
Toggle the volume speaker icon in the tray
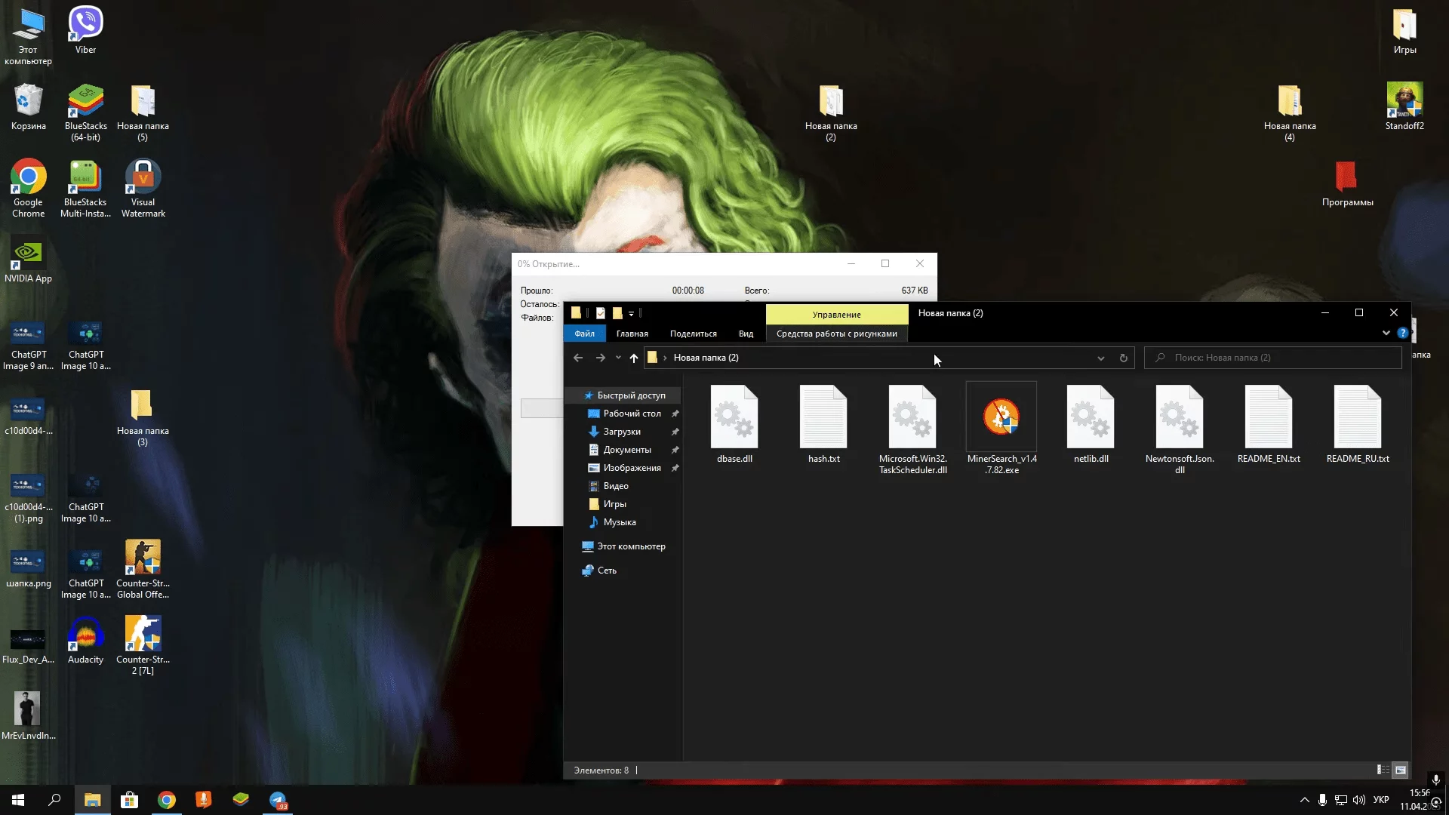tap(1359, 800)
